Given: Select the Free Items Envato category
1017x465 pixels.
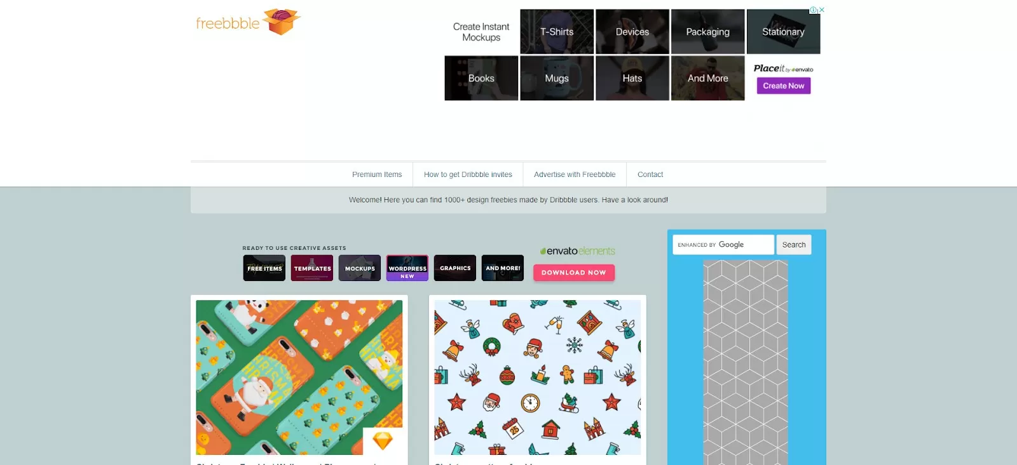Looking at the screenshot, I should [x=264, y=268].
